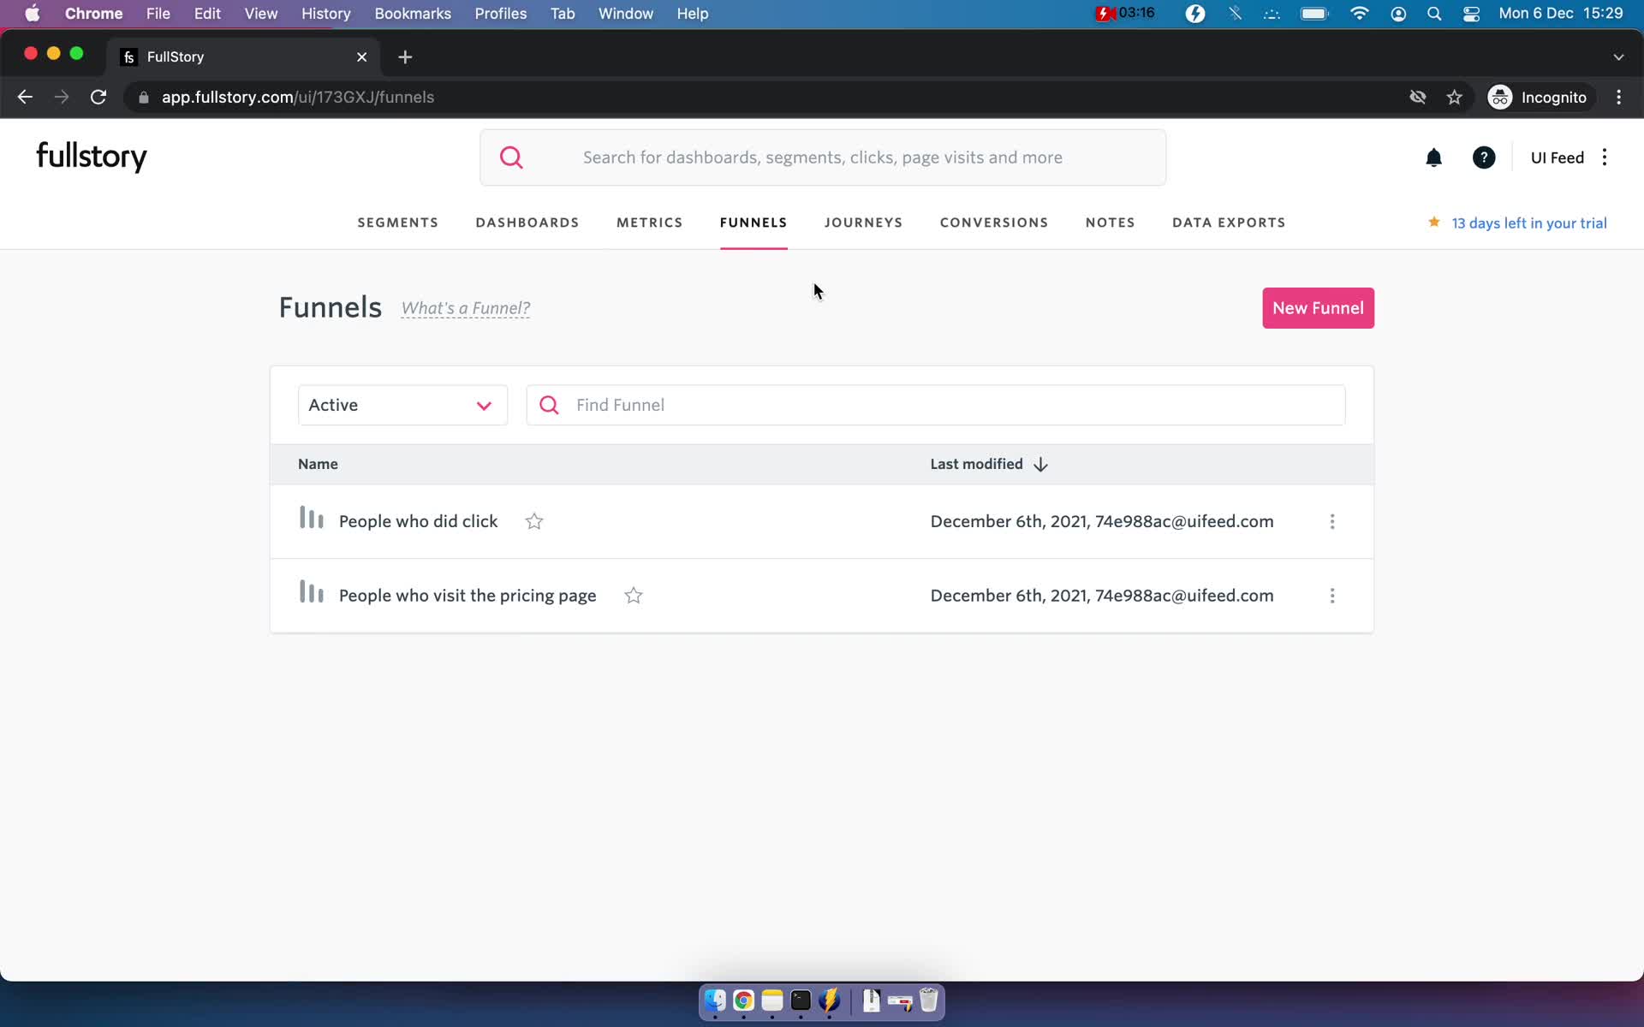This screenshot has height=1027, width=1644.
Task: Toggle the star favorite for 'People who visit the pricing page'
Action: [x=634, y=595]
